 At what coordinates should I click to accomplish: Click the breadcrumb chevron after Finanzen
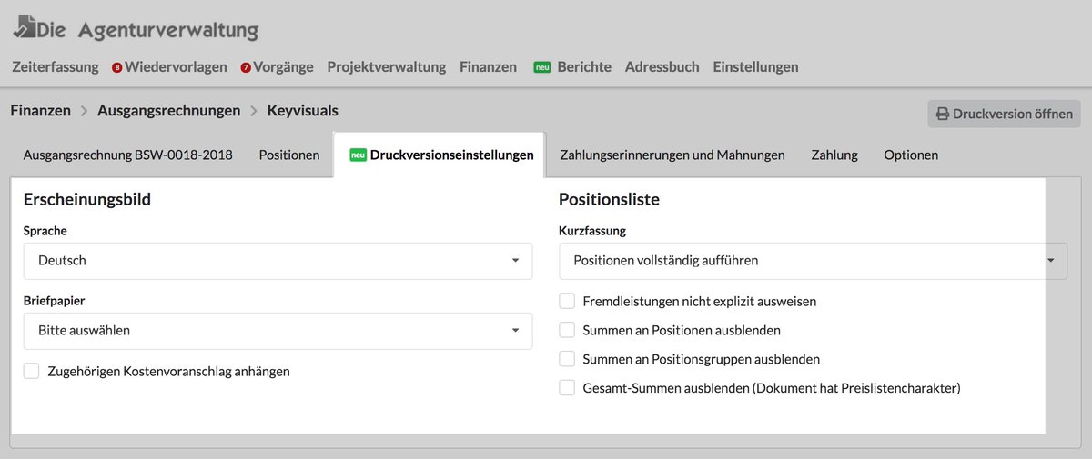84,111
